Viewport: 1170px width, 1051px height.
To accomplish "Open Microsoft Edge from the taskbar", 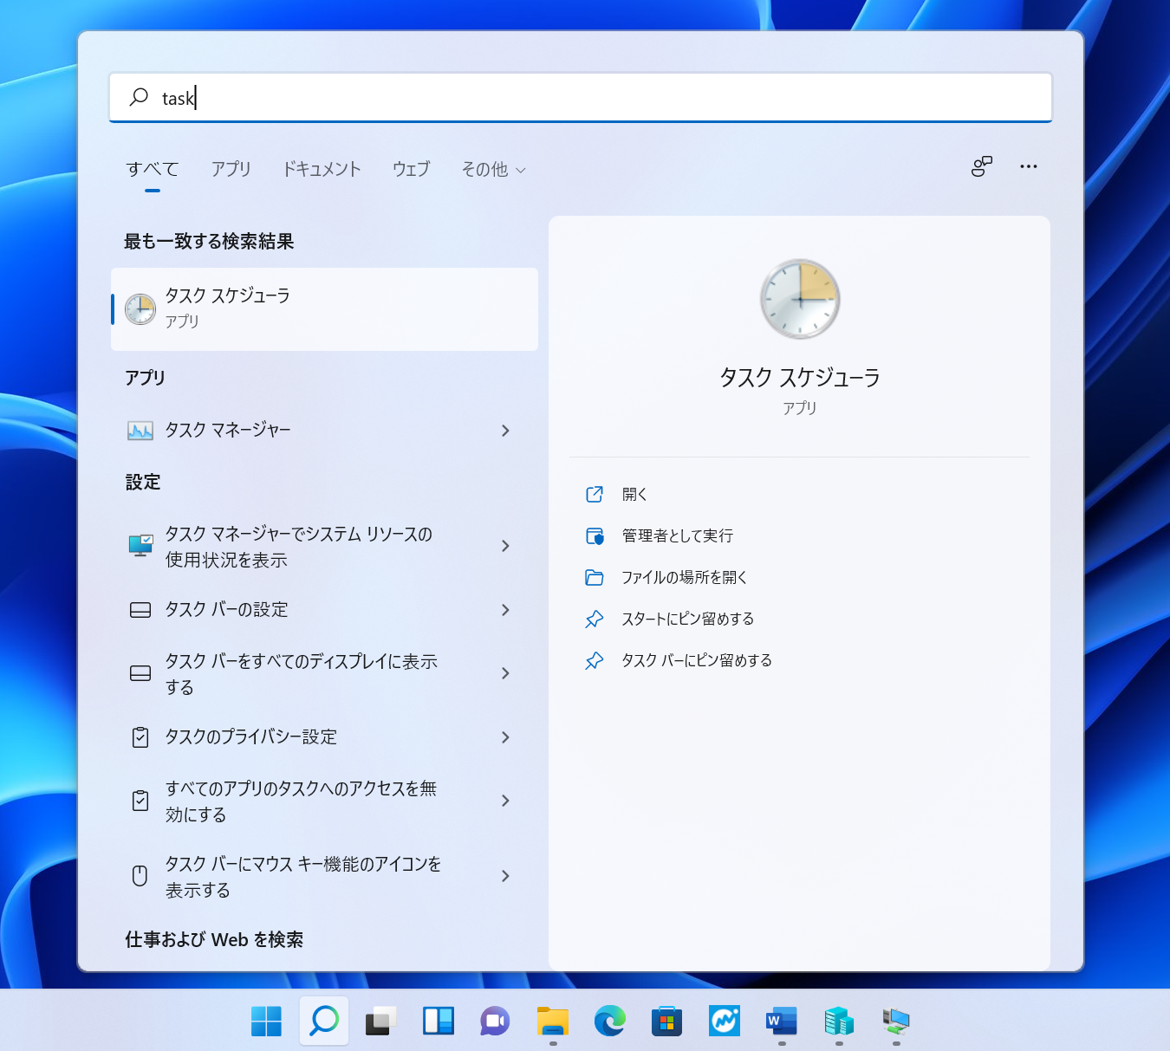I will [x=610, y=1022].
